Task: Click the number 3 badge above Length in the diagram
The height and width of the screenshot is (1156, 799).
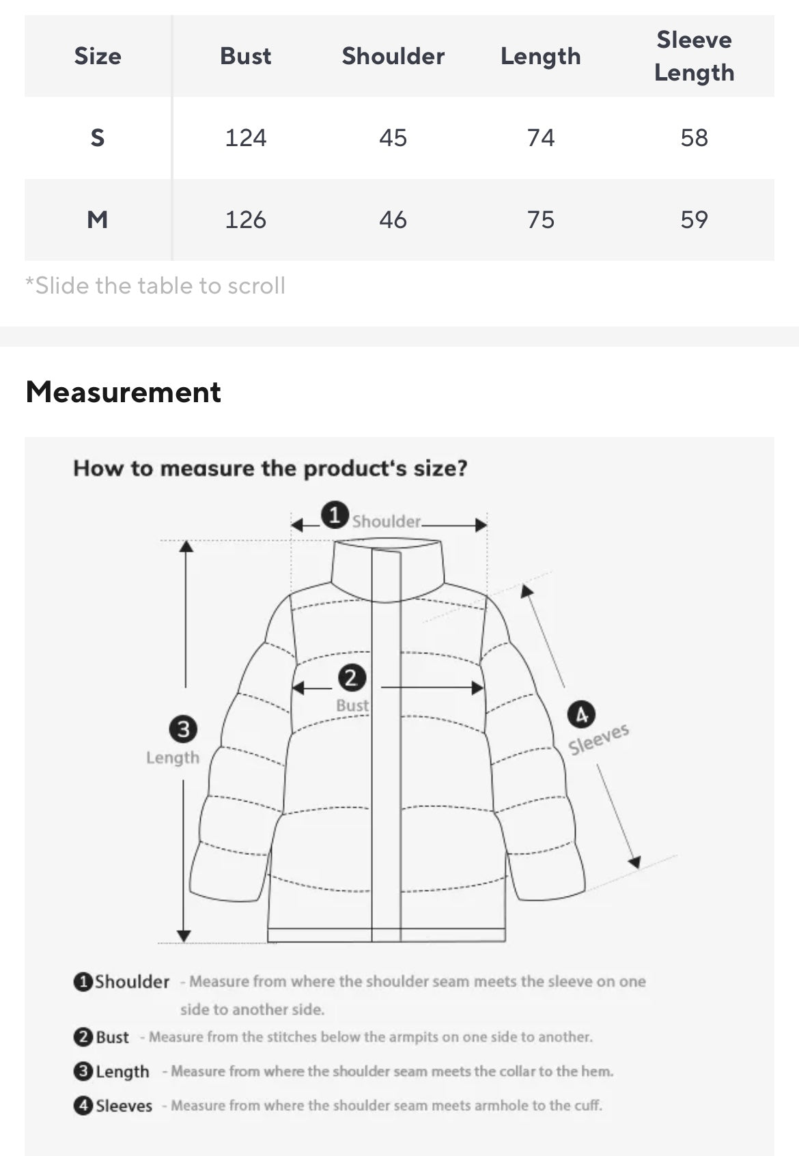Action: click(x=183, y=729)
